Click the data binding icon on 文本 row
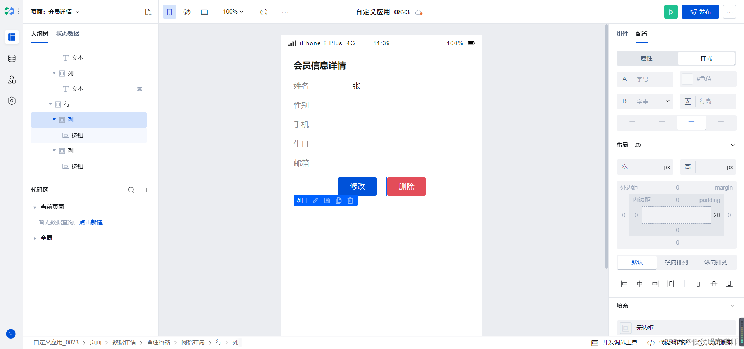This screenshot has height=349, width=744. (x=139, y=89)
